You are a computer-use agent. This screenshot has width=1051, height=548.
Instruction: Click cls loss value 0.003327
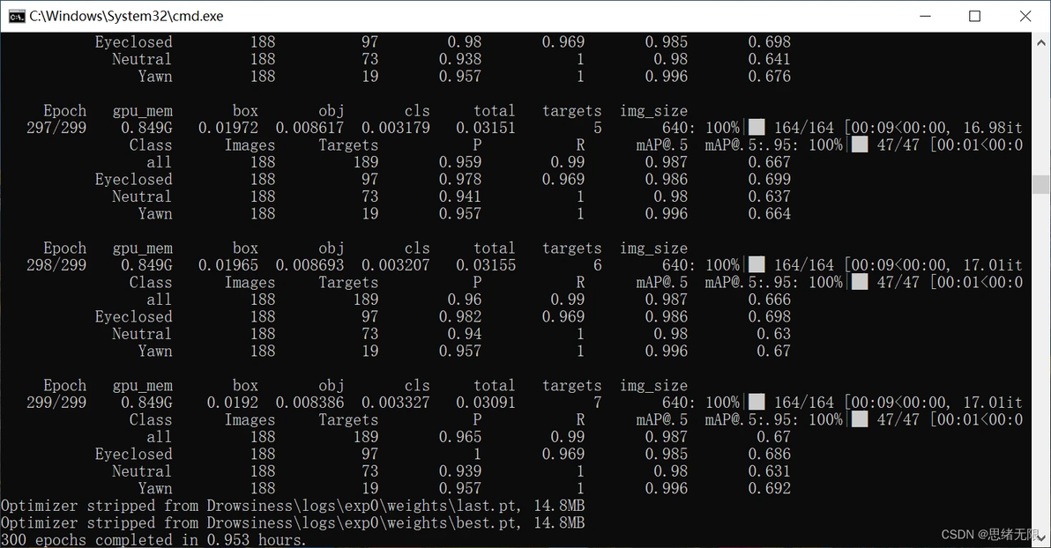[396, 402]
